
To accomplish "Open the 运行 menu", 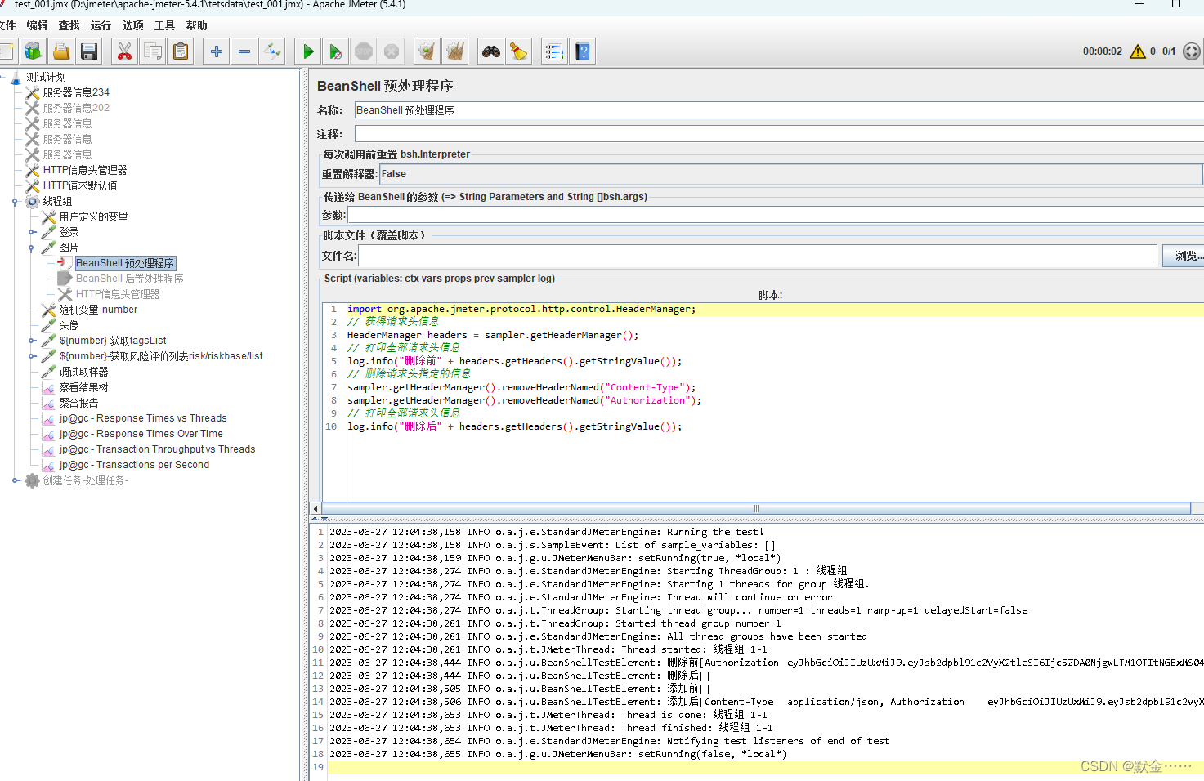I will 101,25.
